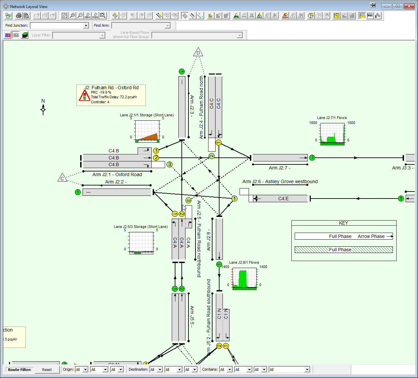Viewport: 418px width, 378px height.
Task: Open the Find Junction dropdown
Action: 86,25
